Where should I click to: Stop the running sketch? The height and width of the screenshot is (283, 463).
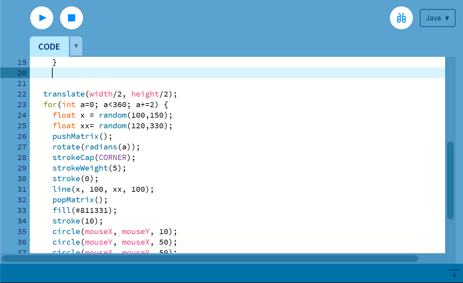click(x=71, y=18)
